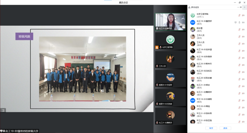Select the 能源20-01 participant video tile
This screenshot has width=247, height=133.
pyautogui.click(x=171, y=78)
